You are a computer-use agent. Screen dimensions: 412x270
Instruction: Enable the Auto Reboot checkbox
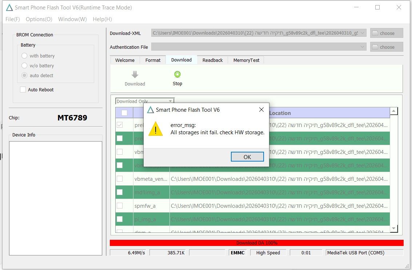pos(23,90)
